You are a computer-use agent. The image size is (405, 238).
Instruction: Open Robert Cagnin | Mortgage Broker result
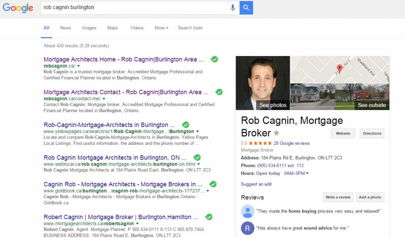point(121,217)
